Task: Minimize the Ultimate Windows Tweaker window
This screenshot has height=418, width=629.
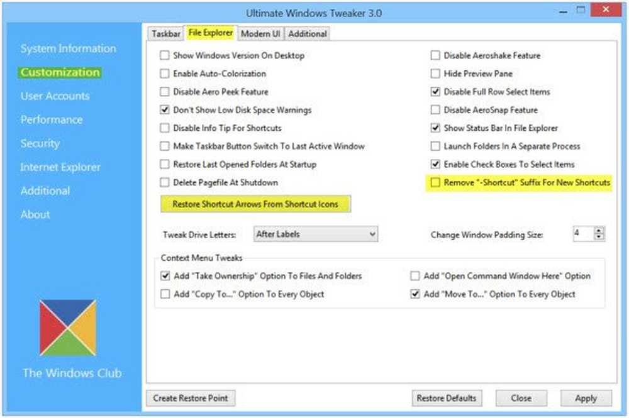Action: point(563,11)
